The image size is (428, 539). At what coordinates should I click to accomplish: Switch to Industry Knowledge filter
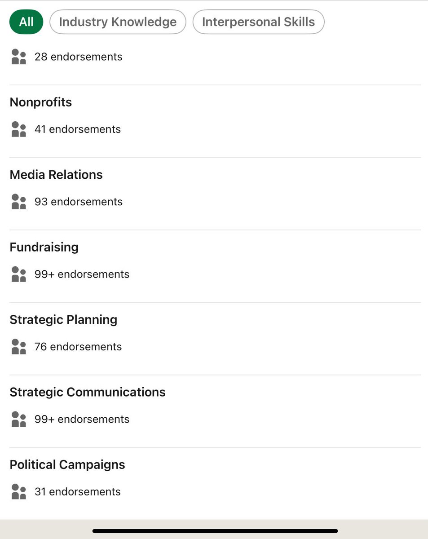(x=118, y=22)
